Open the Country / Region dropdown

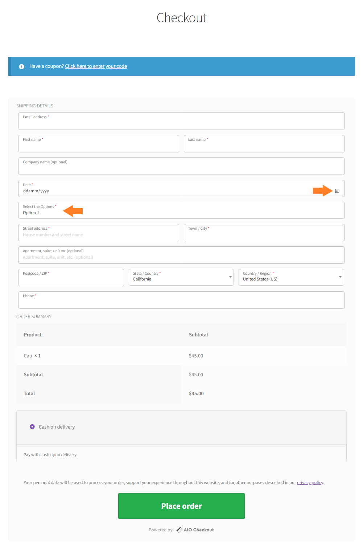(x=291, y=277)
